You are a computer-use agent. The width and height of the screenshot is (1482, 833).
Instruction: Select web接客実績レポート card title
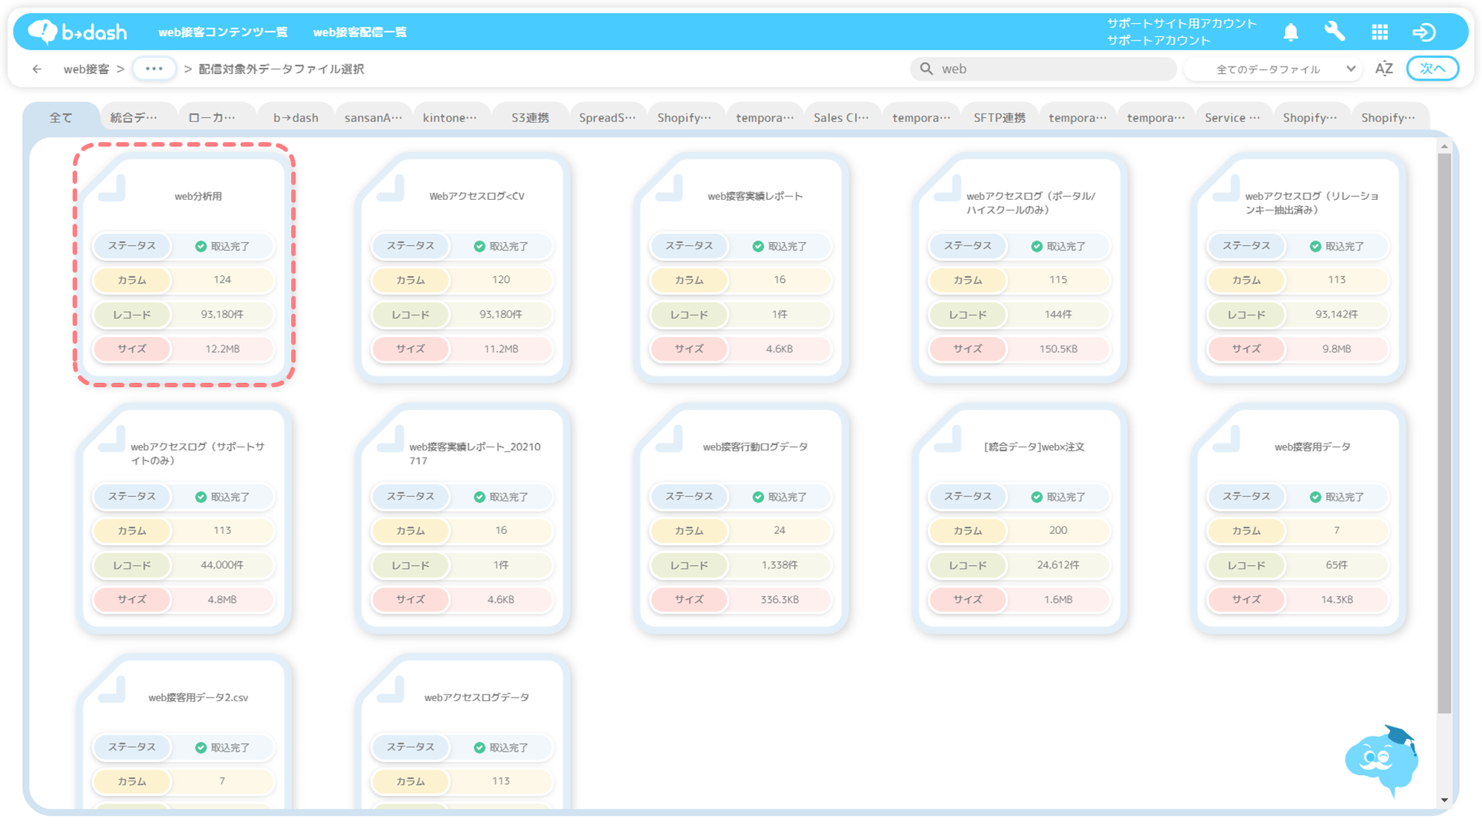click(755, 196)
